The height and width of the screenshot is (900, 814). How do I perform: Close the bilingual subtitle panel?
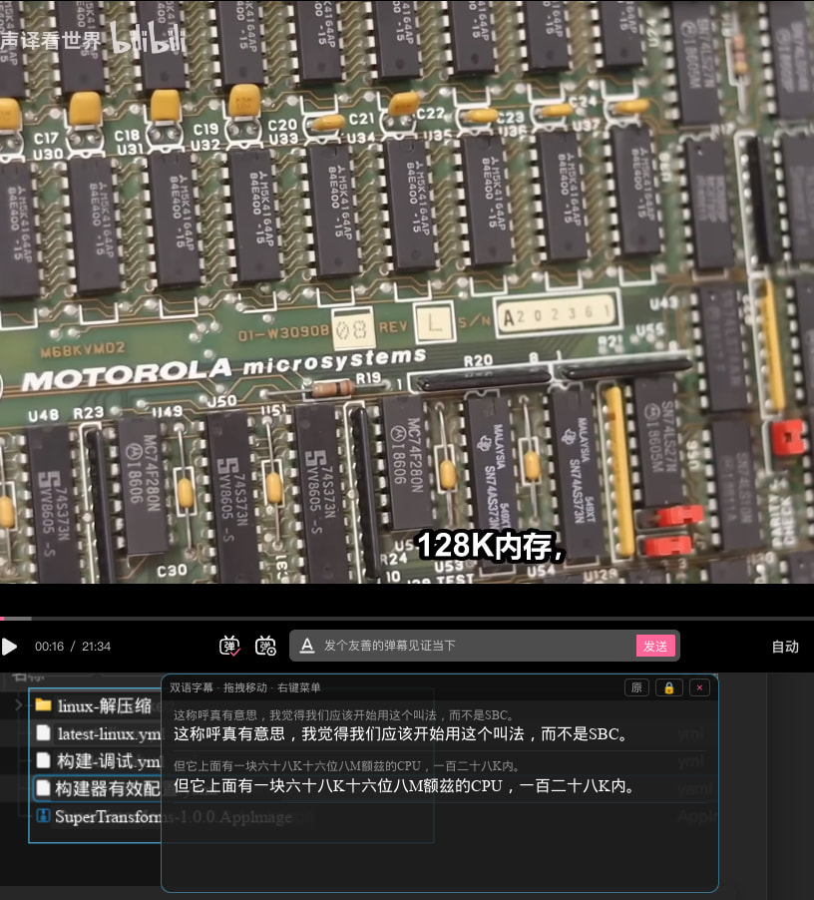pyautogui.click(x=699, y=687)
